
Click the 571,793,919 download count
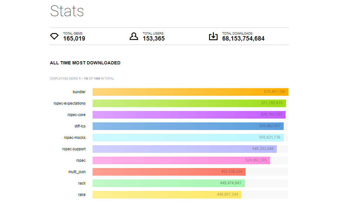[x=272, y=103]
